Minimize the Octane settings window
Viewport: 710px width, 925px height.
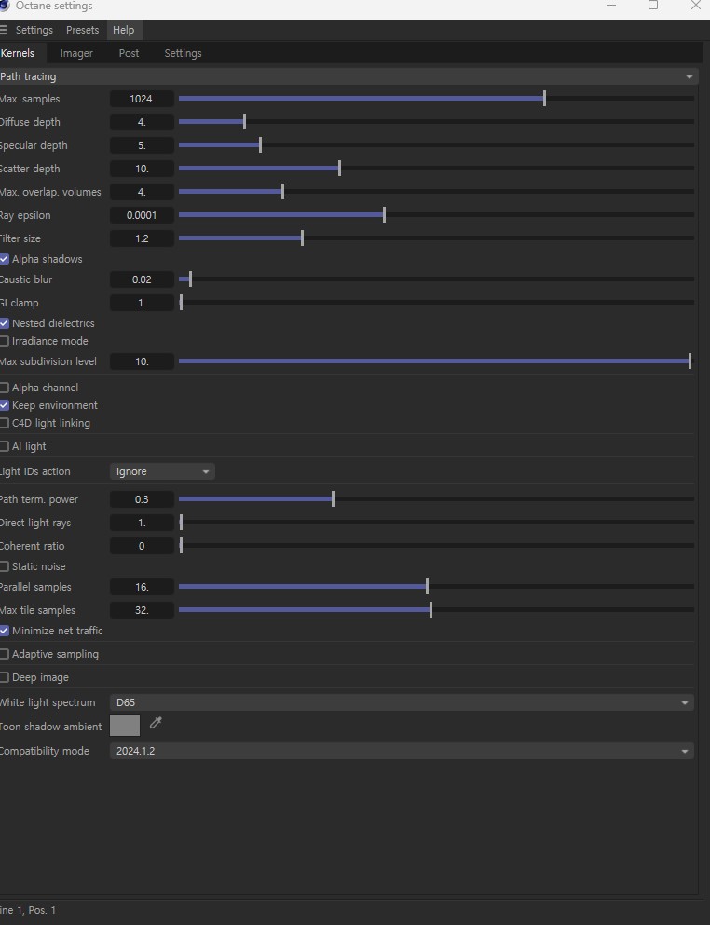click(611, 6)
